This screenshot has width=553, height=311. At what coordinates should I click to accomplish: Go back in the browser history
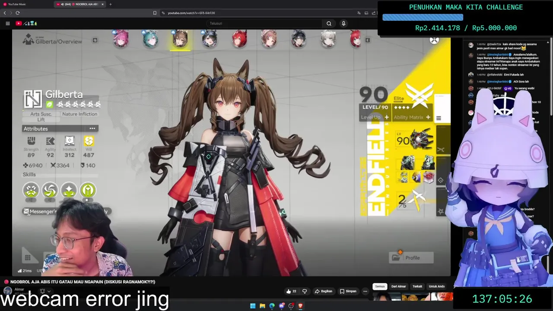5,13
